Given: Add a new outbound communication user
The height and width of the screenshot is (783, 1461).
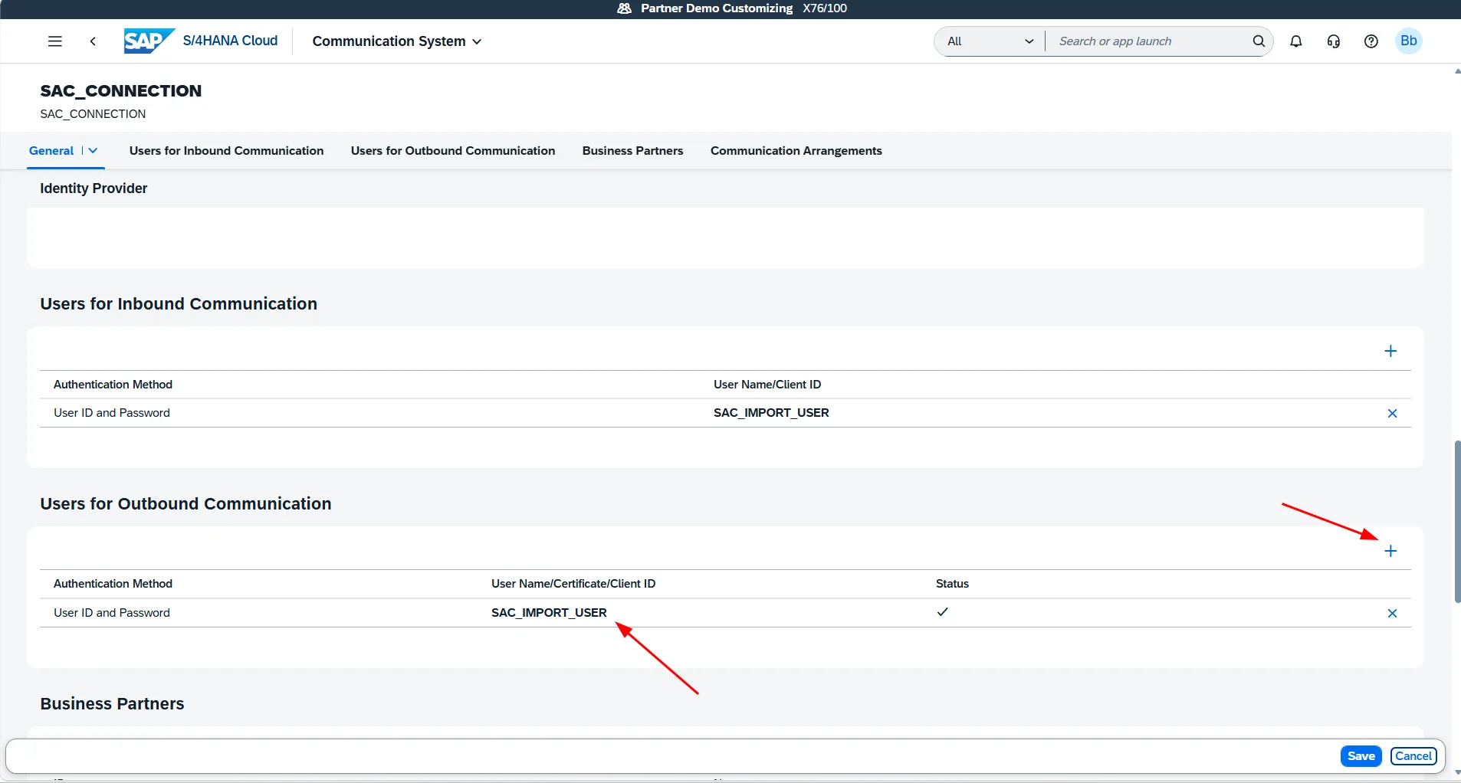Looking at the screenshot, I should click(1390, 551).
